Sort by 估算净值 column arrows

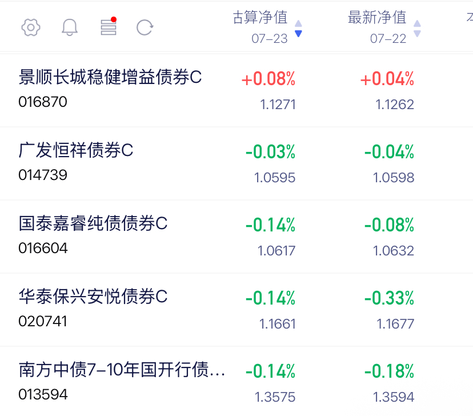coord(298,29)
